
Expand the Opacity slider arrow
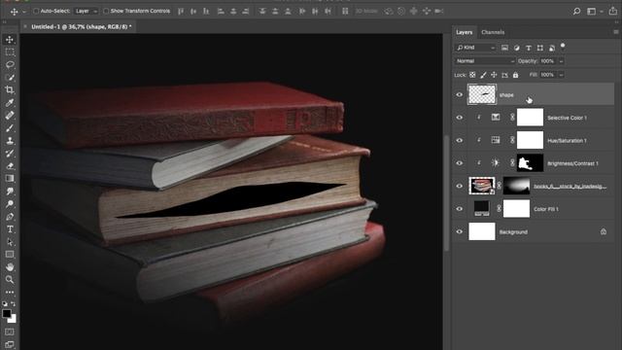[x=561, y=61]
